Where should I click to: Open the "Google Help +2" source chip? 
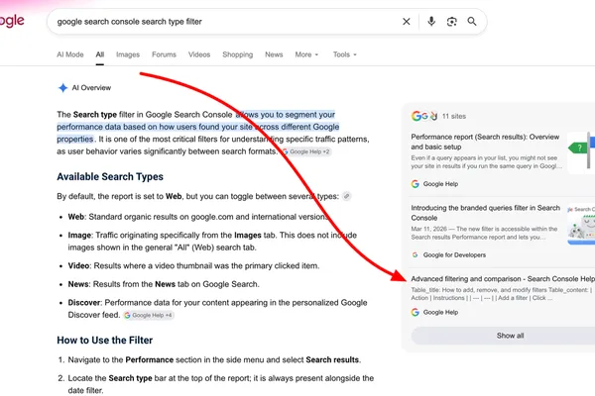[x=306, y=151]
